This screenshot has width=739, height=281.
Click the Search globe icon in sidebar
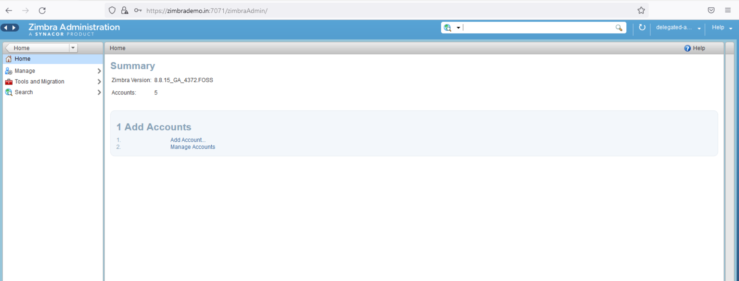tap(9, 92)
